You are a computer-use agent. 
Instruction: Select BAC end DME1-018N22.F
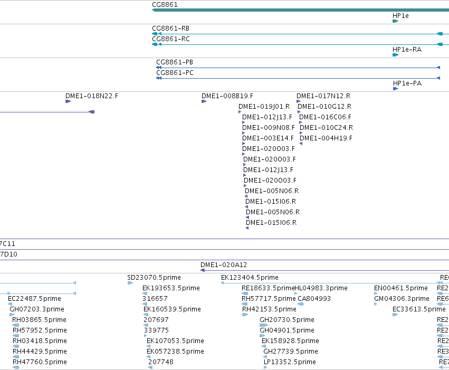tap(68, 101)
